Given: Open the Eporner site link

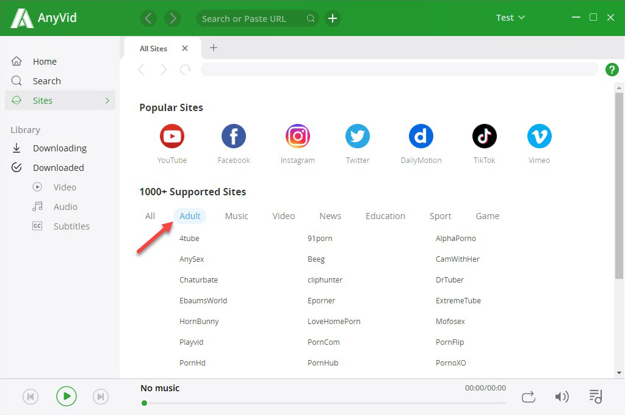Looking at the screenshot, I should (x=321, y=301).
